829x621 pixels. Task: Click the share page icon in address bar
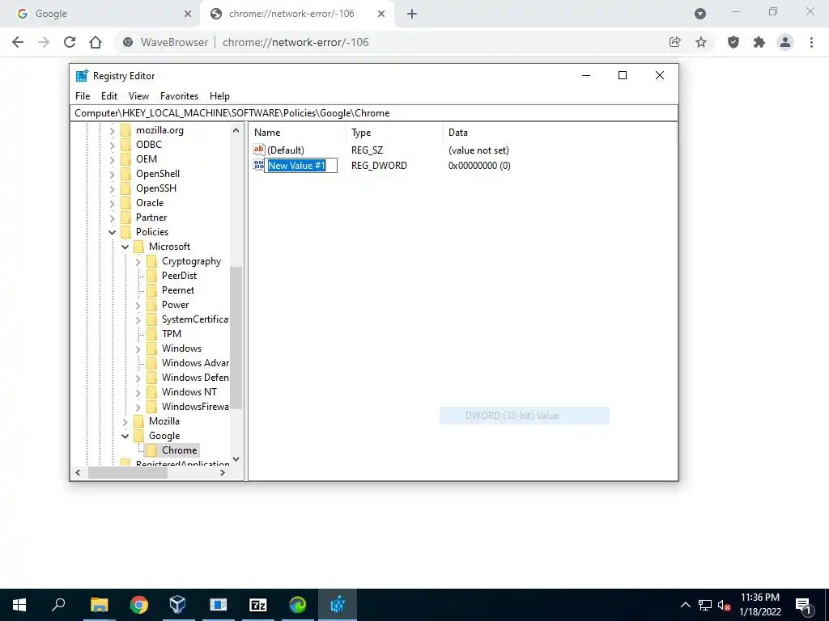point(674,42)
